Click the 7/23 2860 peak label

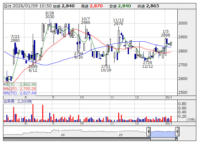tap(15, 38)
